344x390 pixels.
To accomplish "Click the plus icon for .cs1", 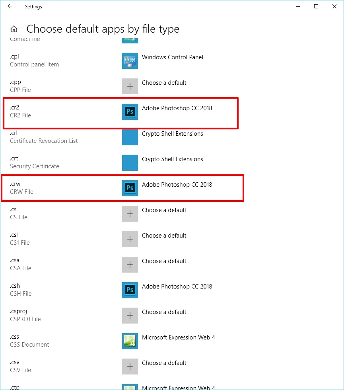I will (130, 239).
